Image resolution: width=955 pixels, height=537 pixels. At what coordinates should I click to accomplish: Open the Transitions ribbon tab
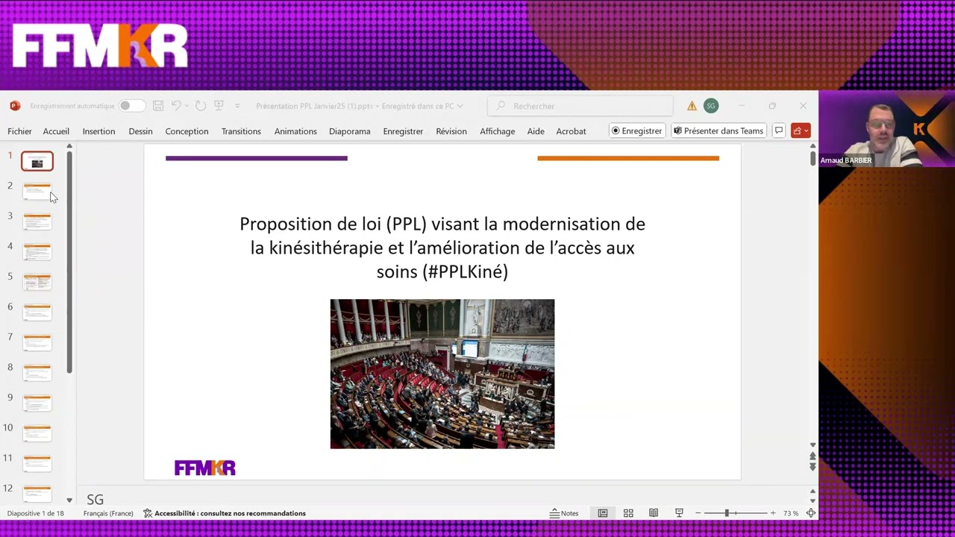coord(241,131)
